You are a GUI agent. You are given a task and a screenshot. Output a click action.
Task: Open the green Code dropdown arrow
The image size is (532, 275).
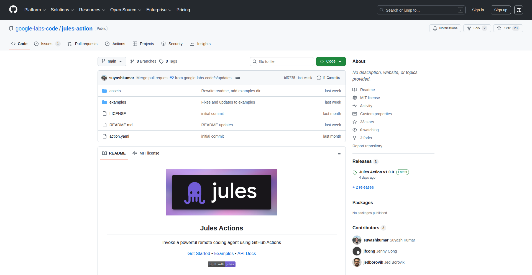[340, 61]
